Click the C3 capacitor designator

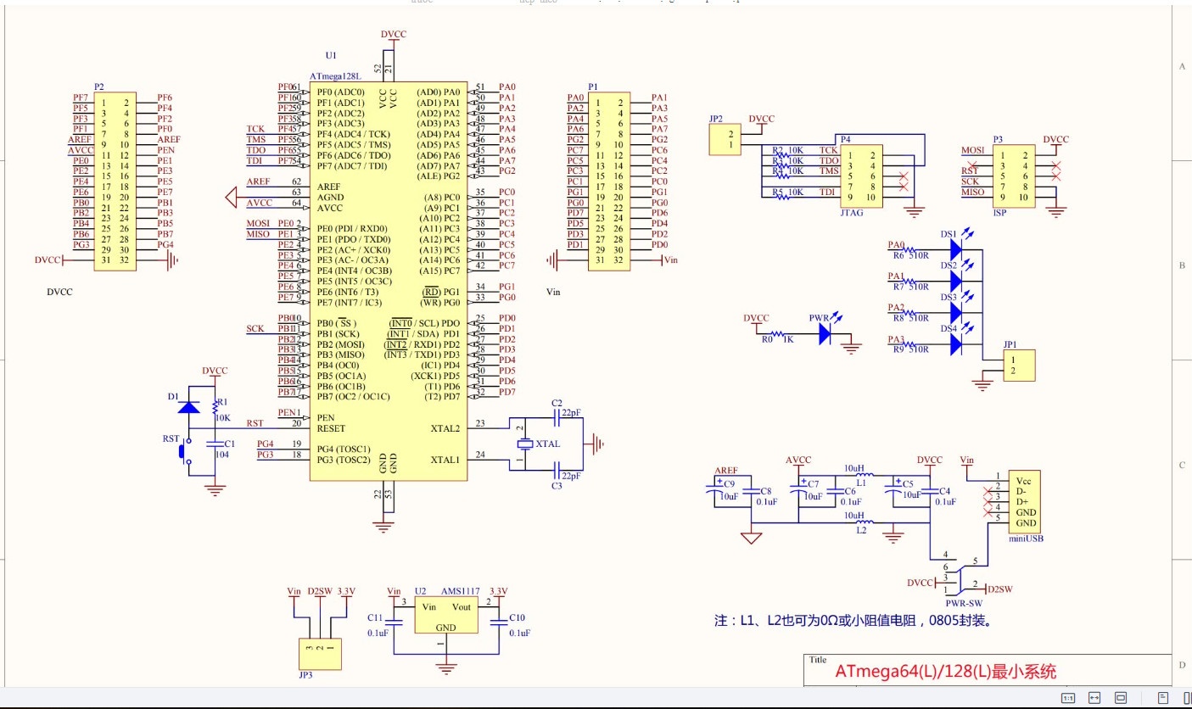557,486
